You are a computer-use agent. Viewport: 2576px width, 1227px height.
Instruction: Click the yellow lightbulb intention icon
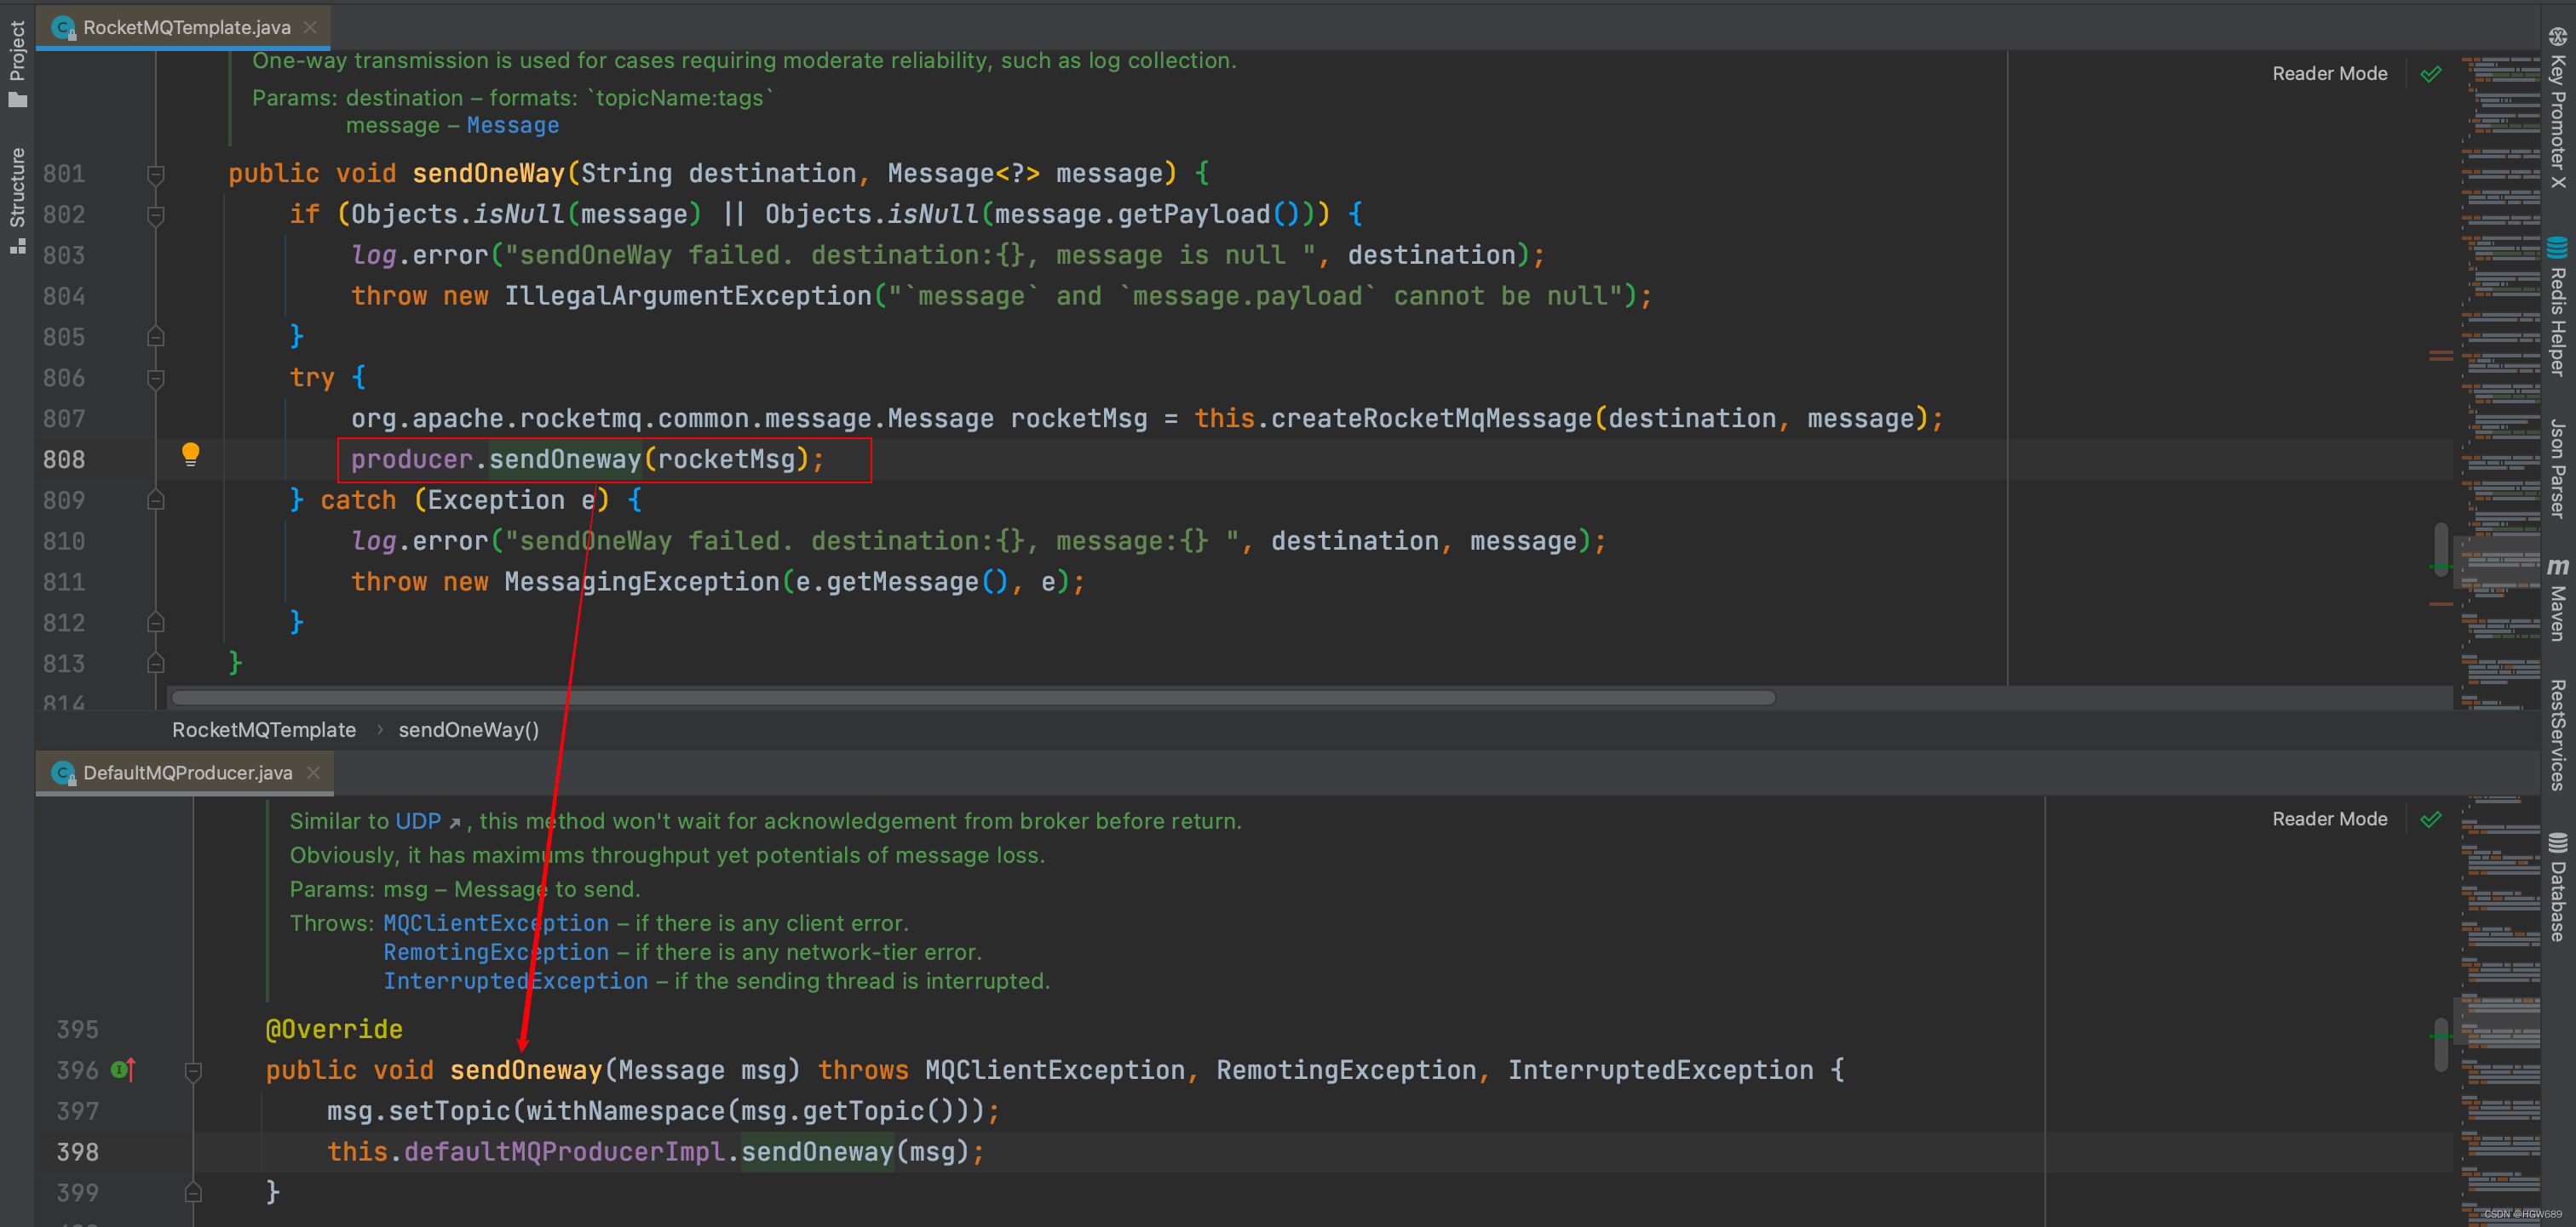[x=190, y=454]
